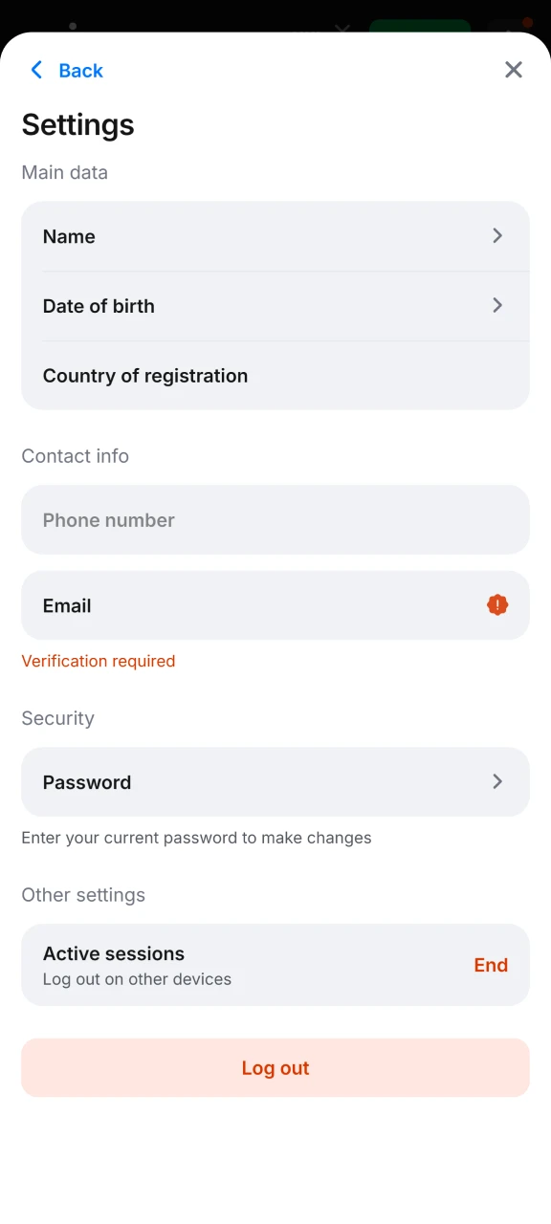
Task: Click the Settings page title
Action: point(77,124)
